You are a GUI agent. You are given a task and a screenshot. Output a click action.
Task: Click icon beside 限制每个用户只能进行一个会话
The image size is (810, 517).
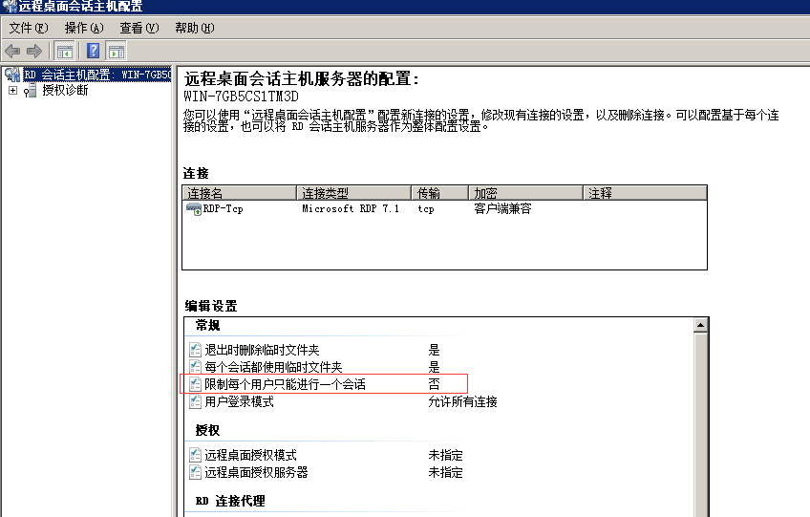[x=195, y=384]
